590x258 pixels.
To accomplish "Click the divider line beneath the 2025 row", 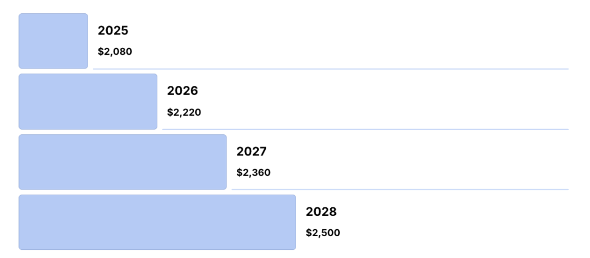I will pyautogui.click(x=331, y=69).
